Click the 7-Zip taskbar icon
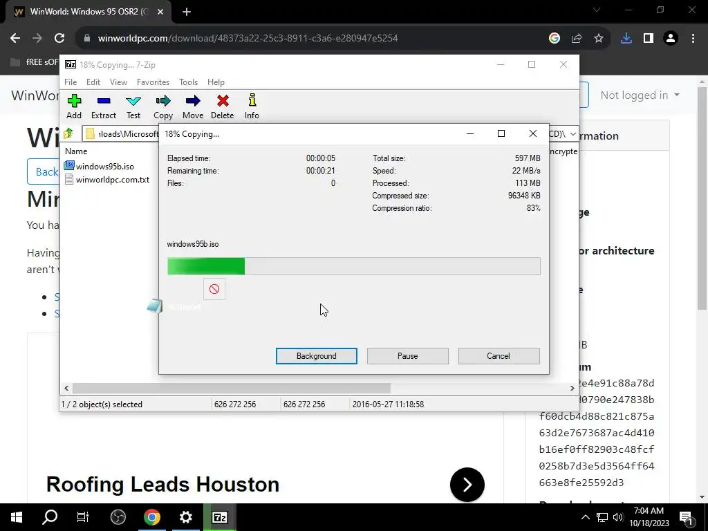This screenshot has height=531, width=708. [219, 517]
